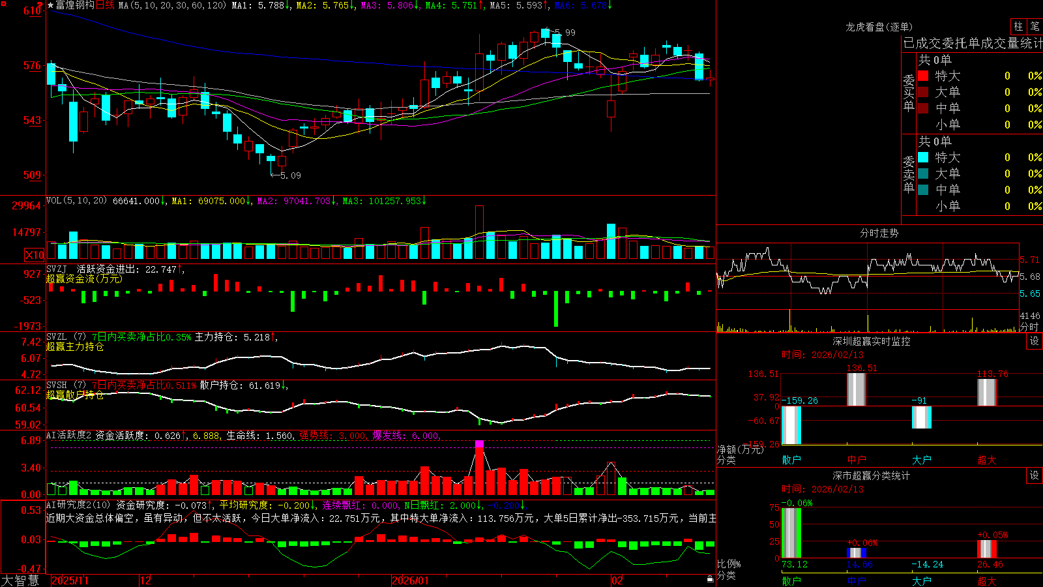Click the cyan 特大 sell-order legend square
1043x587 pixels.
pyautogui.click(x=923, y=157)
